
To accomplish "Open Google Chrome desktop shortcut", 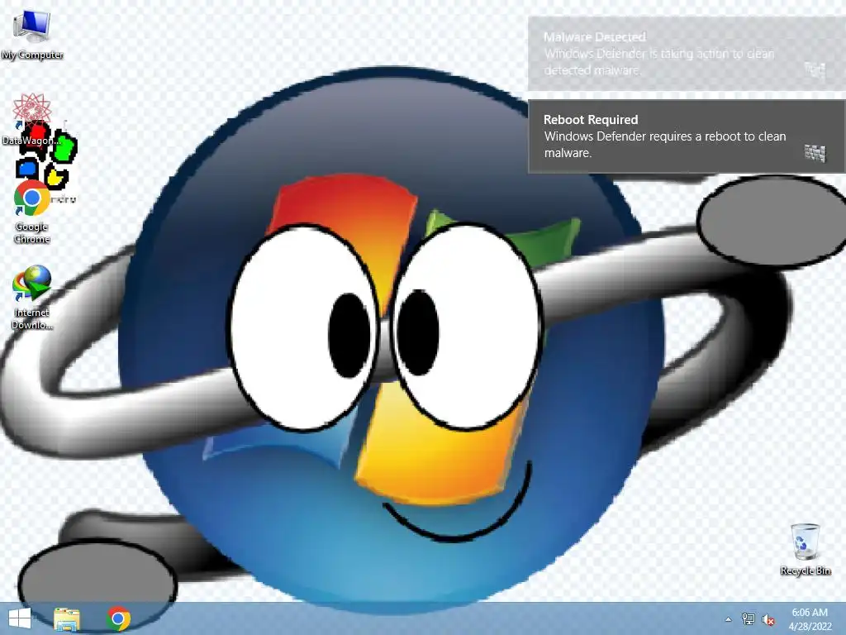I will click(32, 212).
